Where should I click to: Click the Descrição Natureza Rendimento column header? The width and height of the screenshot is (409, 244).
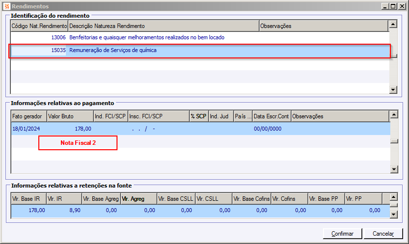[x=164, y=26]
